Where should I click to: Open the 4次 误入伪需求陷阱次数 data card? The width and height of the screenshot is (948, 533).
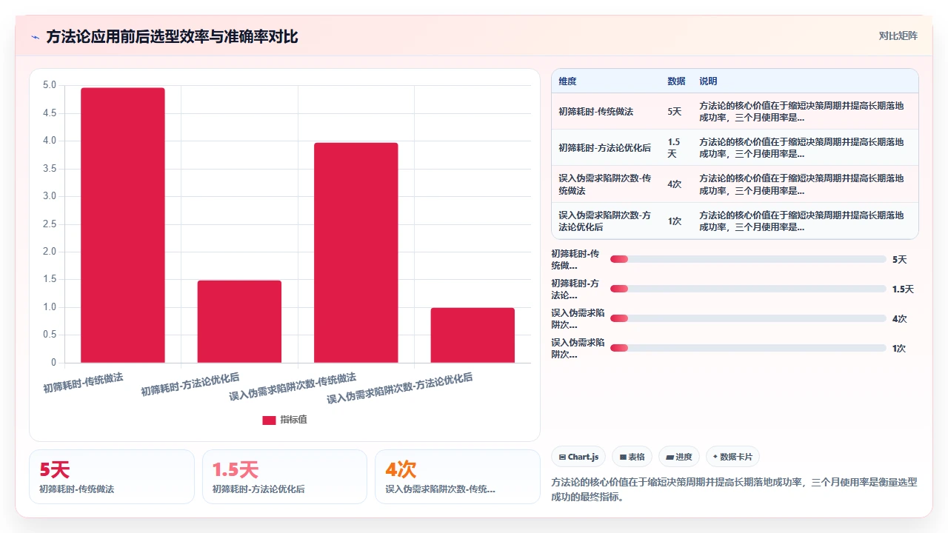click(458, 477)
